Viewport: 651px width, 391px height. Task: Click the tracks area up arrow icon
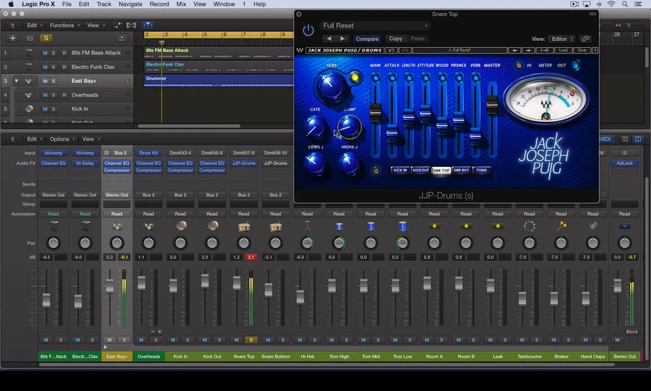coord(12,25)
